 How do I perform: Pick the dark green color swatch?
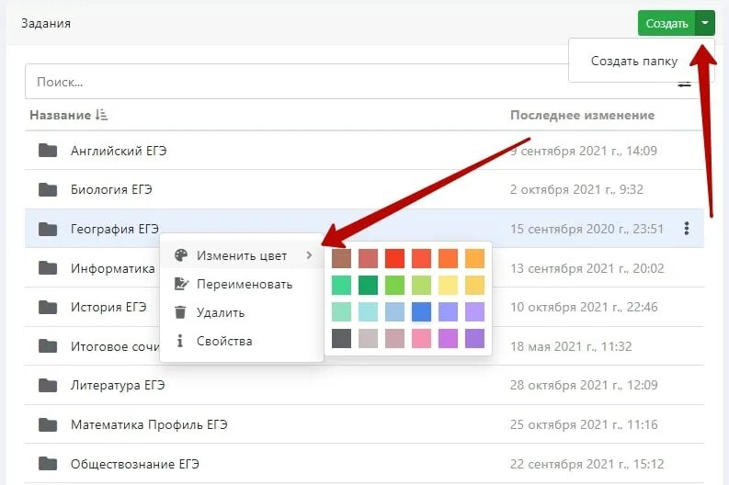[x=369, y=286]
